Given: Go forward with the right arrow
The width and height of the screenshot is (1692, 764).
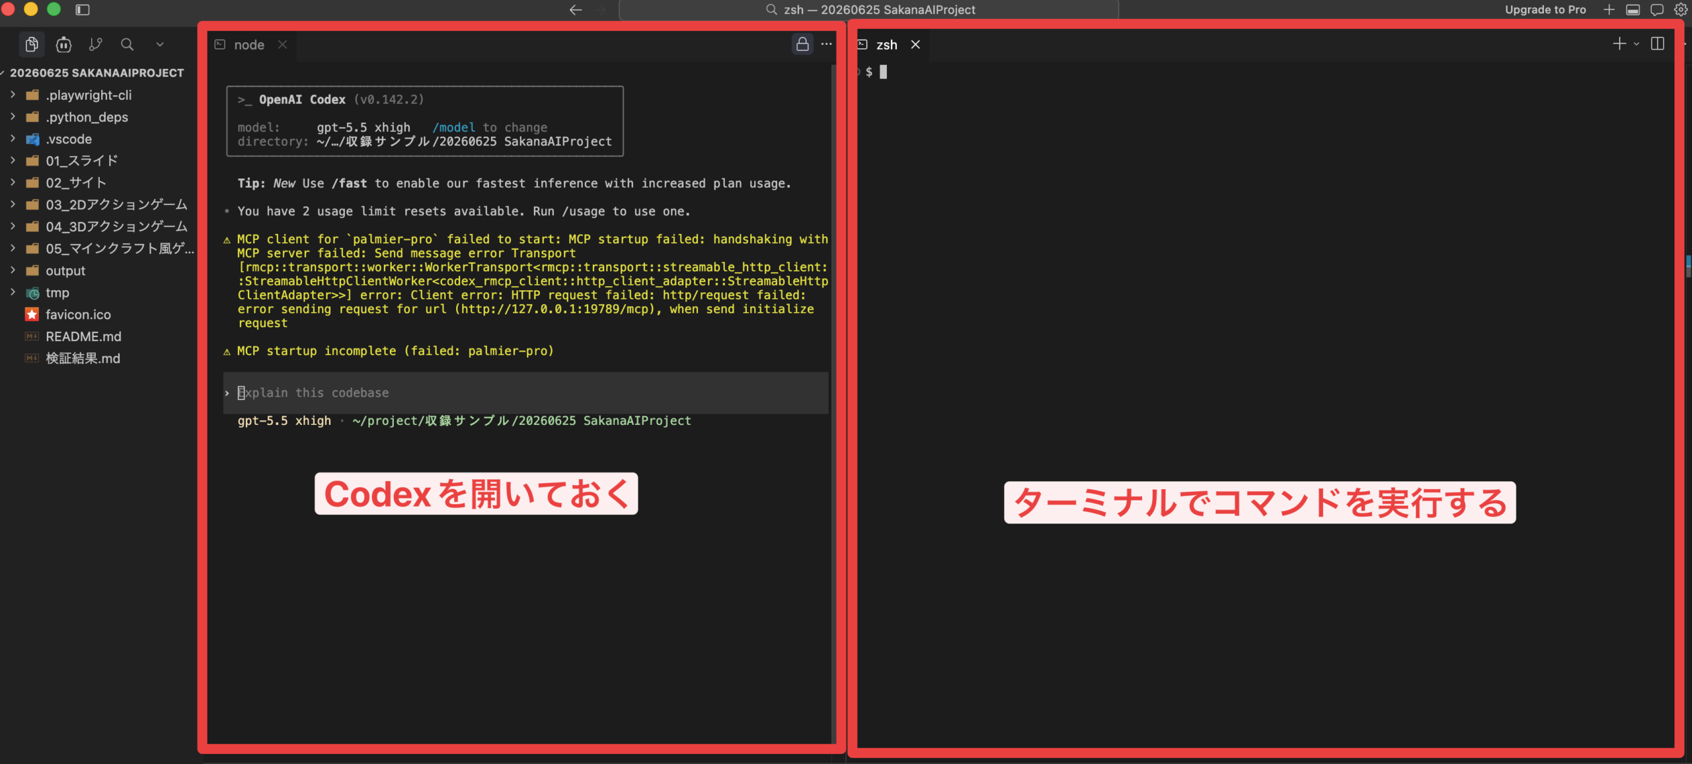Looking at the screenshot, I should point(600,9).
